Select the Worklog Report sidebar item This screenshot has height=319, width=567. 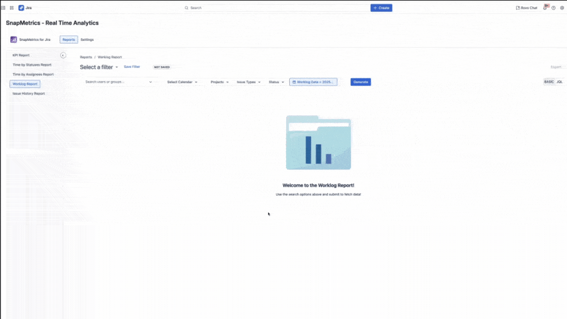(25, 84)
